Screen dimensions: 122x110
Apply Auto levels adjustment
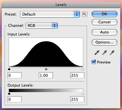click(x=104, y=32)
